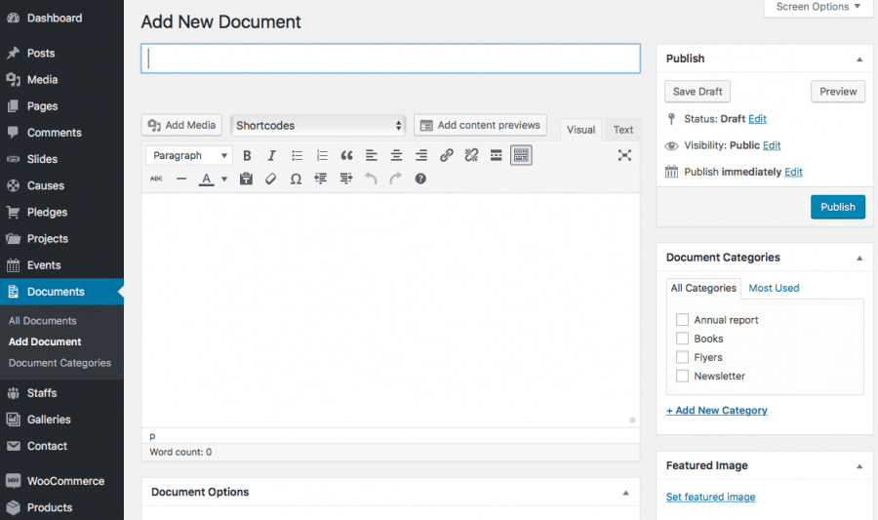Image resolution: width=878 pixels, height=520 pixels.
Task: Switch to the Visual editor tab
Action: tap(580, 130)
